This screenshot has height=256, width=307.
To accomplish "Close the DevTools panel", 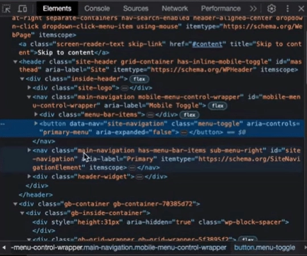I will click(301, 9).
